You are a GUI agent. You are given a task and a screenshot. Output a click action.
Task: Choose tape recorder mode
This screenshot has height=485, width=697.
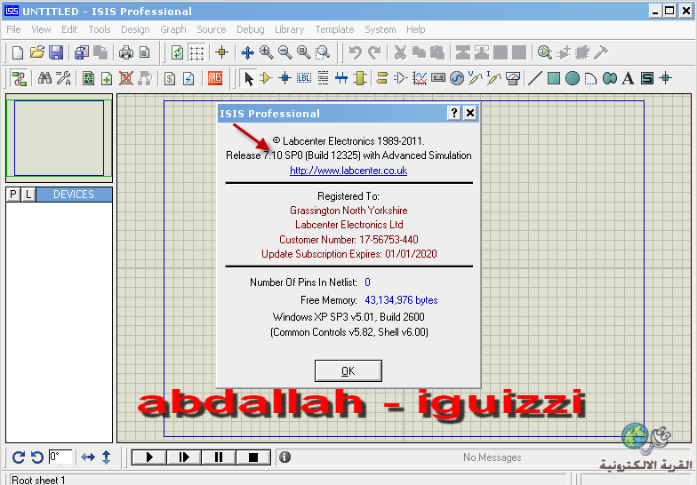pyautogui.click(x=437, y=78)
